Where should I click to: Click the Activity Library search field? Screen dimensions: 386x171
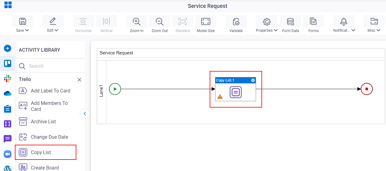coord(50,66)
